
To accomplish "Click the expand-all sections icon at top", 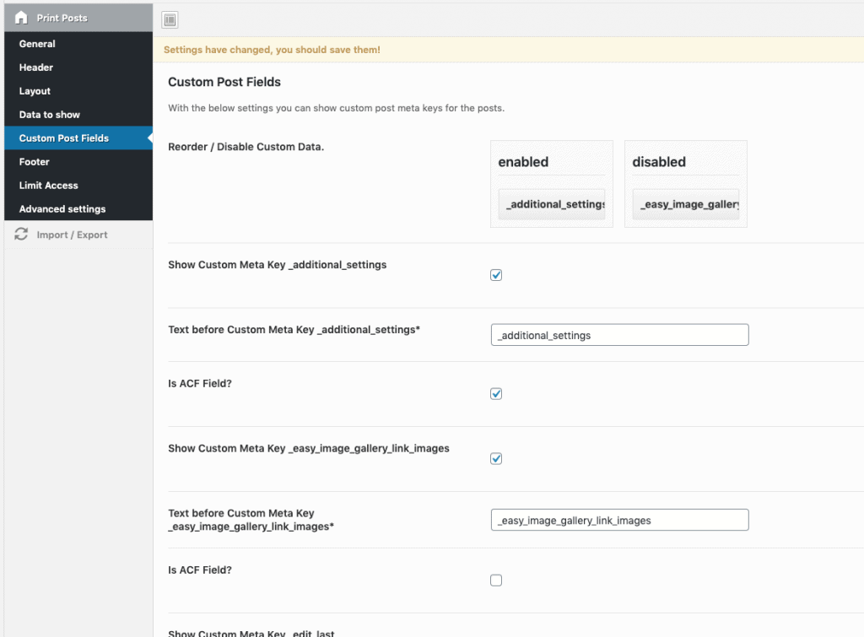I will (170, 19).
